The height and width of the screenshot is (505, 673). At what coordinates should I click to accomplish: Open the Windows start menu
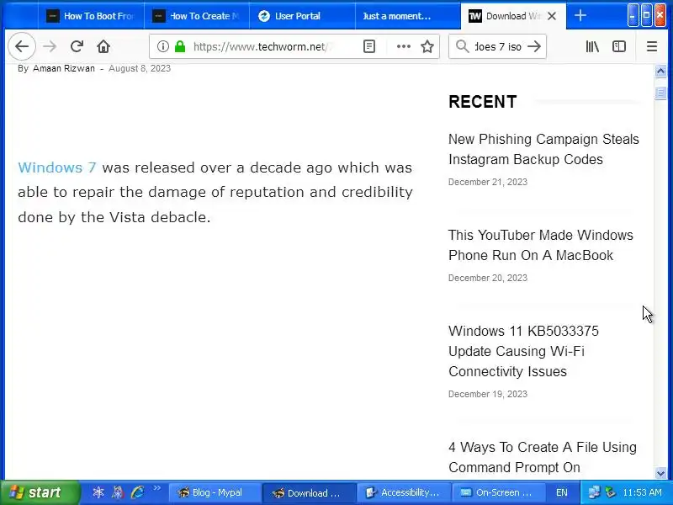pyautogui.click(x=40, y=492)
